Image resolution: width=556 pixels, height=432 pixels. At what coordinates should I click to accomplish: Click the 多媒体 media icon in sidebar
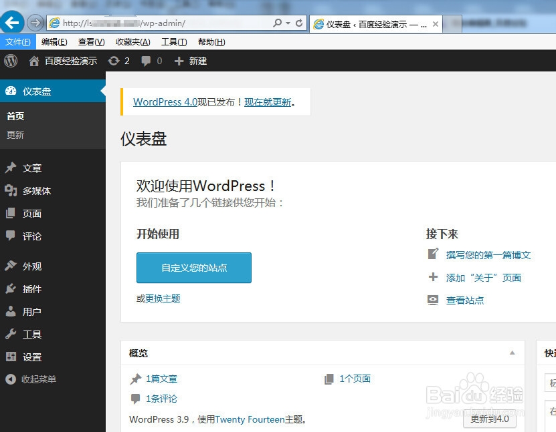(11, 190)
